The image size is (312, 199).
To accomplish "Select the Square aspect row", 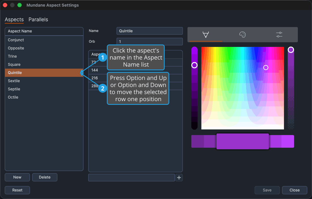I will pos(44,65).
